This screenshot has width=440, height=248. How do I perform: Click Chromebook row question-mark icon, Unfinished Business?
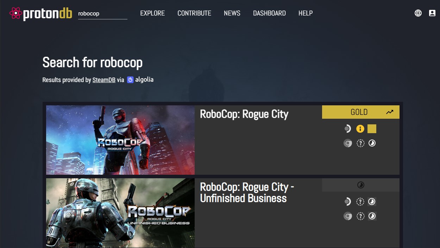click(x=360, y=216)
